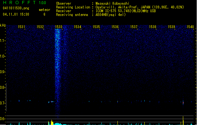Click the 0.6 kHz frequency label
This screenshot has height=125, width=197.
point(3,119)
